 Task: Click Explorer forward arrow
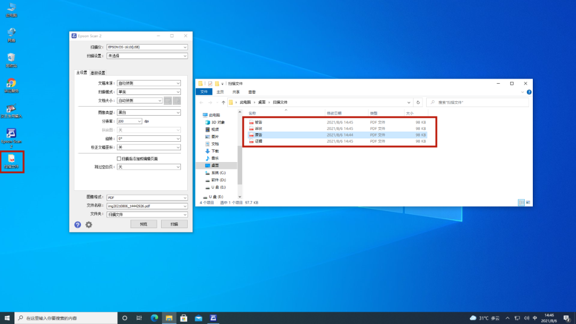[x=210, y=102]
